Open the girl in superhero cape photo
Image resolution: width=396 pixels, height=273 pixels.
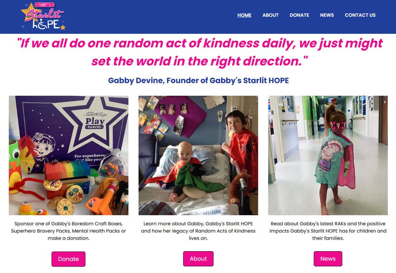[328, 155]
